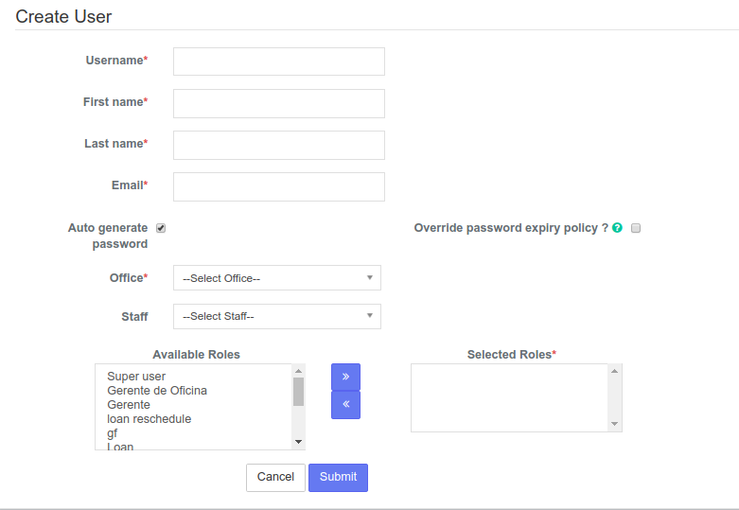Click the green help question mark icon

617,228
